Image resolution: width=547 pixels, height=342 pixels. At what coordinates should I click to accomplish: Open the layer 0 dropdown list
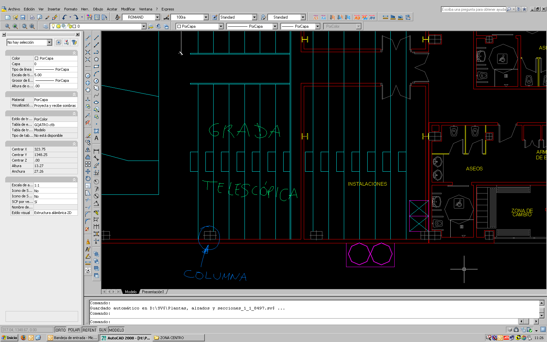[144, 26]
